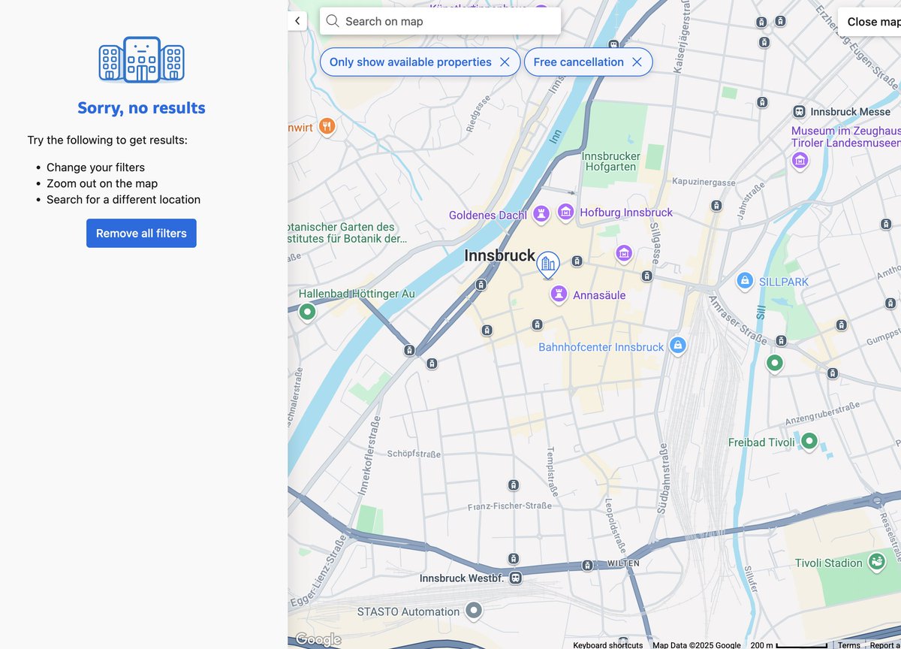This screenshot has height=649, width=901.
Task: Click the museum icon east of Hofburg
Action: (x=624, y=254)
